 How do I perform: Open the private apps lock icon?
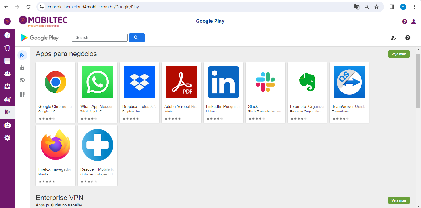22,67
